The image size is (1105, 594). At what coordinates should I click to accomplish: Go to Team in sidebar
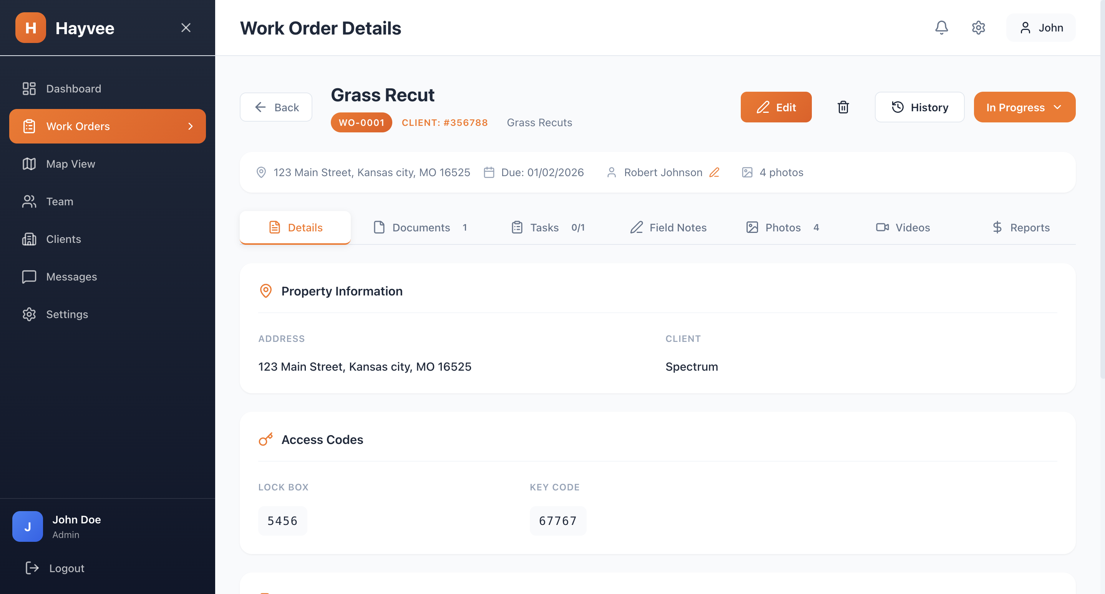tap(60, 202)
